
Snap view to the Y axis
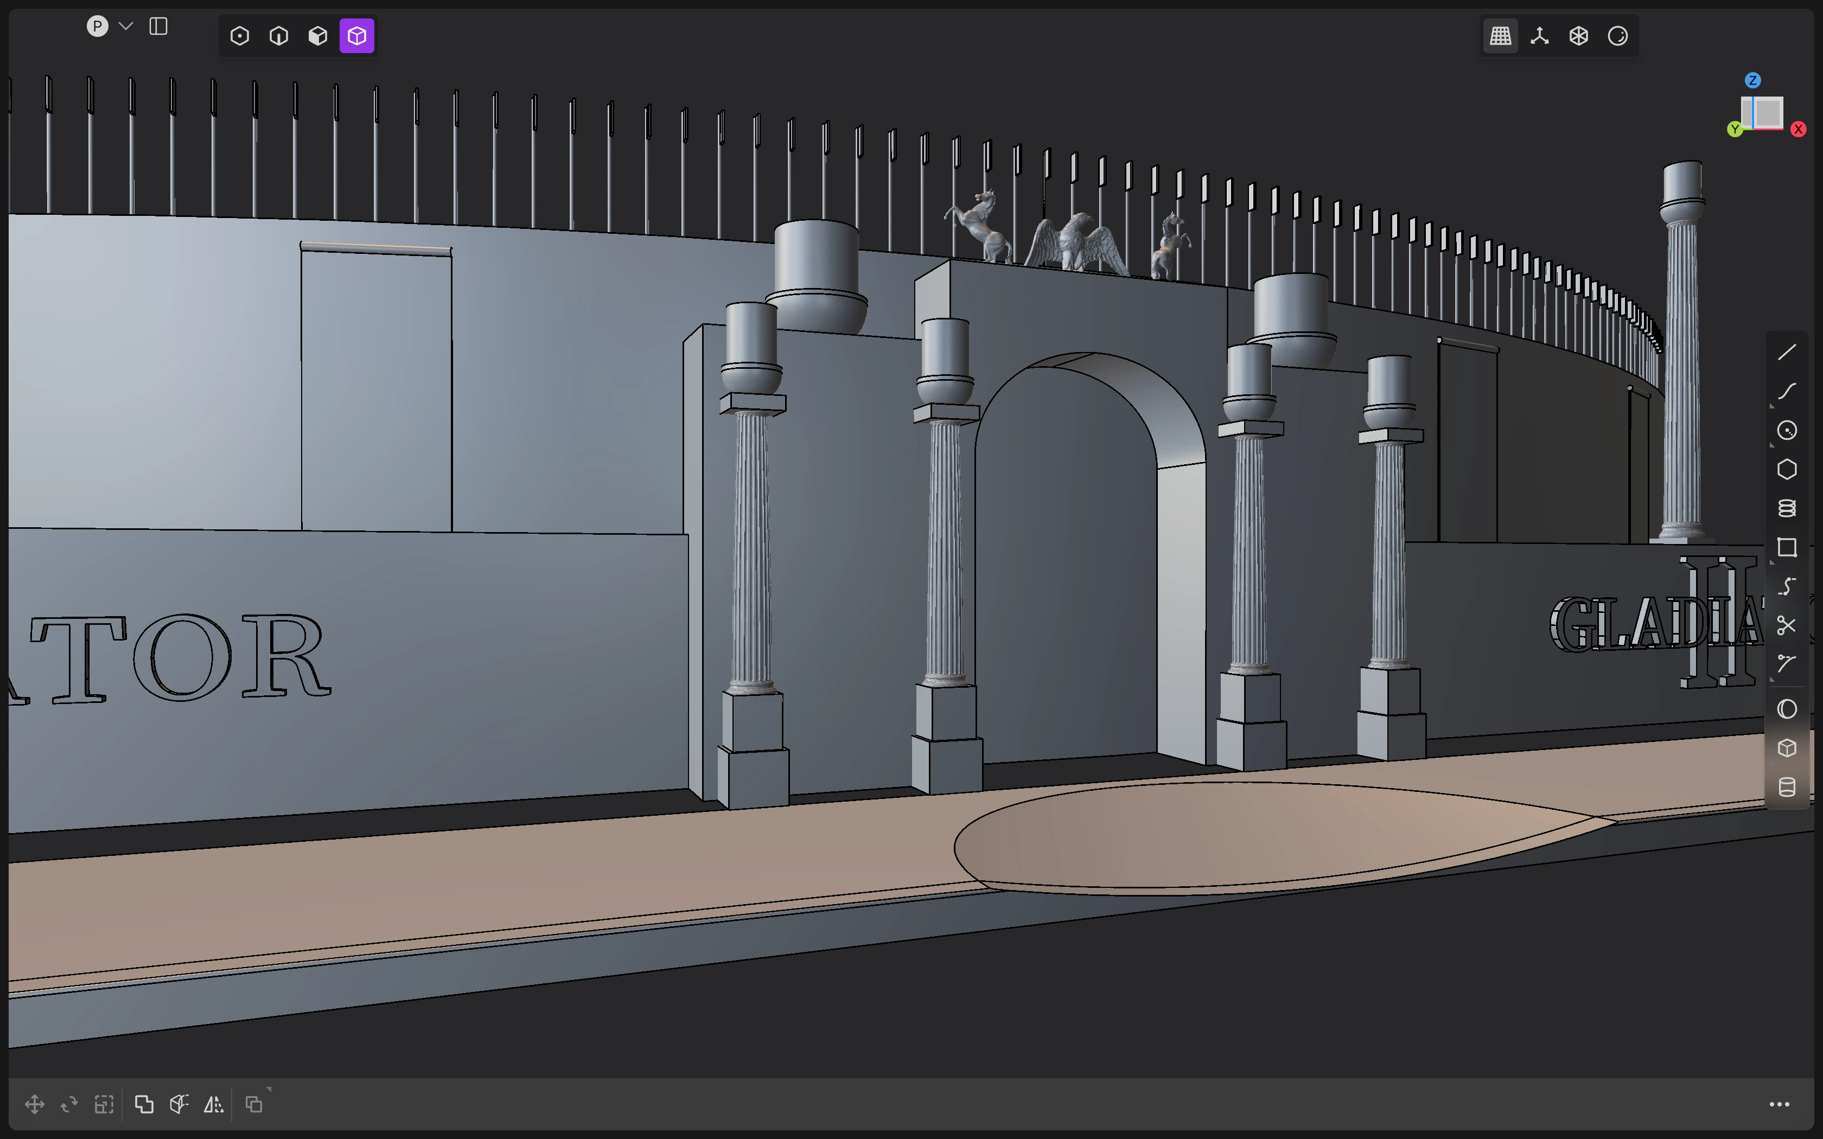pos(1735,130)
